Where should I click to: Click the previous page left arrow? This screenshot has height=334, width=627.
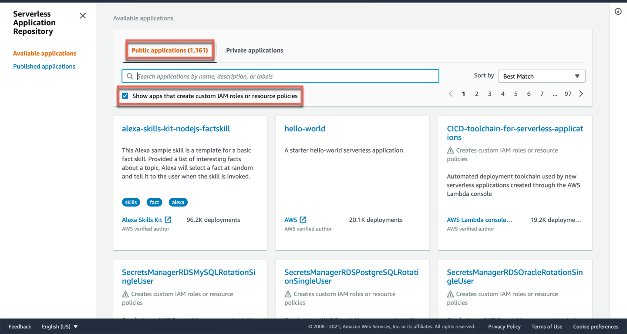tap(451, 94)
